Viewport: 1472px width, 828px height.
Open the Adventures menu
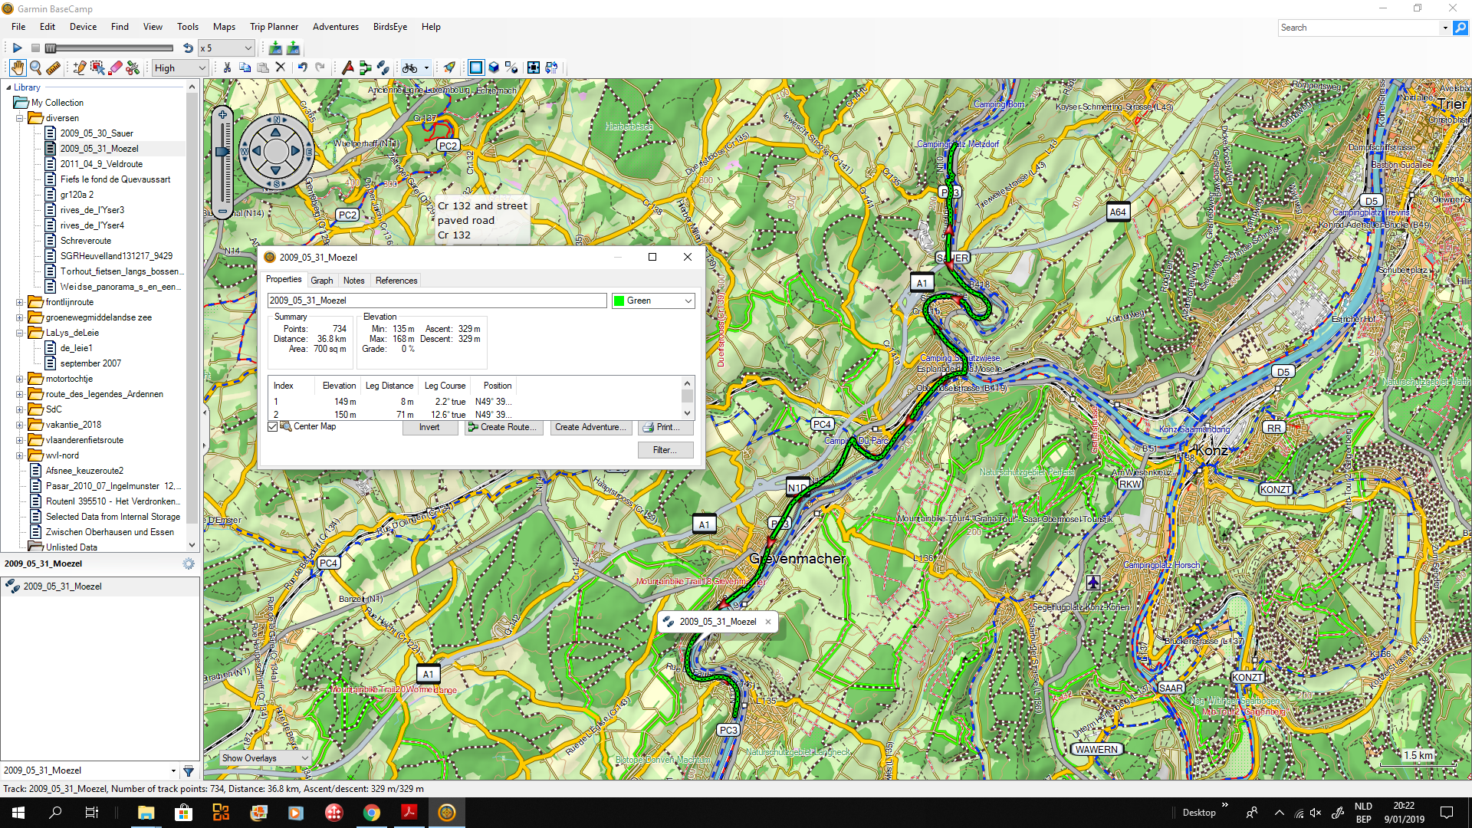click(335, 27)
